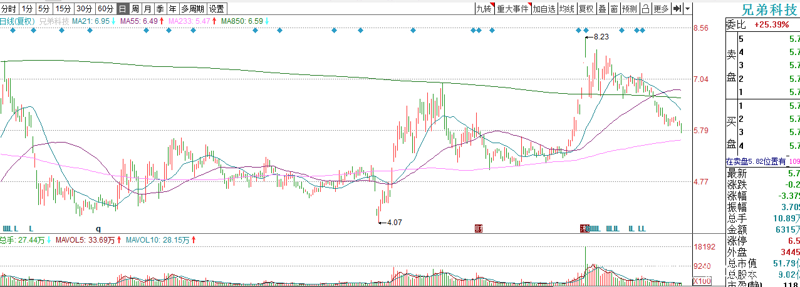Viewport: 800px width, 287px height.
Task: Switch to the 分时 intraday tab
Action: 8,9
